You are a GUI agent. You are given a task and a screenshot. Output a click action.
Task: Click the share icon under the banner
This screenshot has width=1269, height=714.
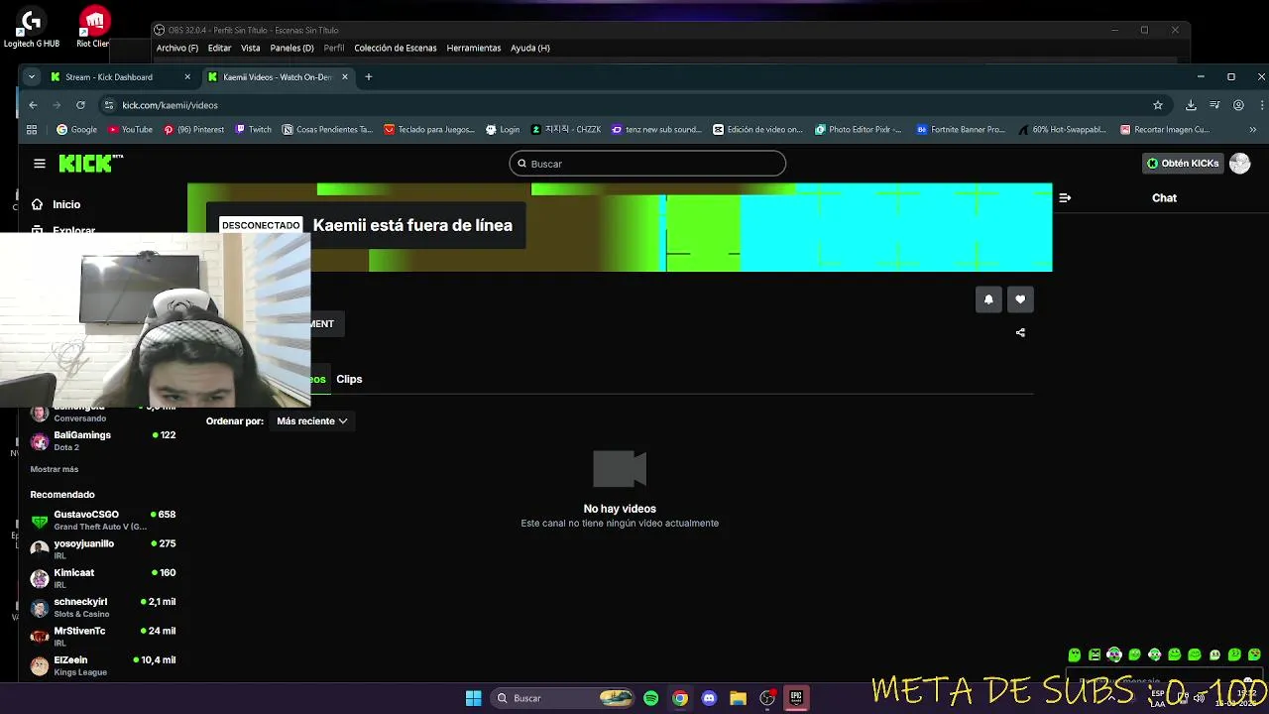[1020, 332]
